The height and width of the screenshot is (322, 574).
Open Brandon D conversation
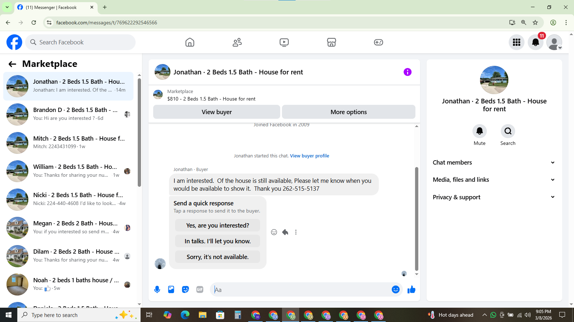(x=68, y=114)
